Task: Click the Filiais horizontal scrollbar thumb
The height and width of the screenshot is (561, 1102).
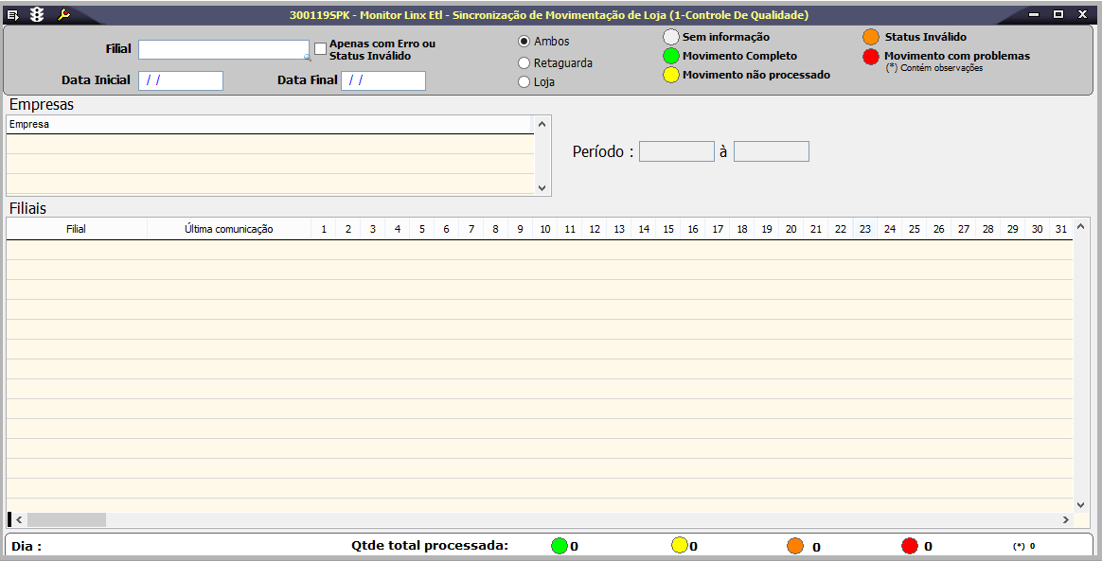Action: (x=67, y=519)
